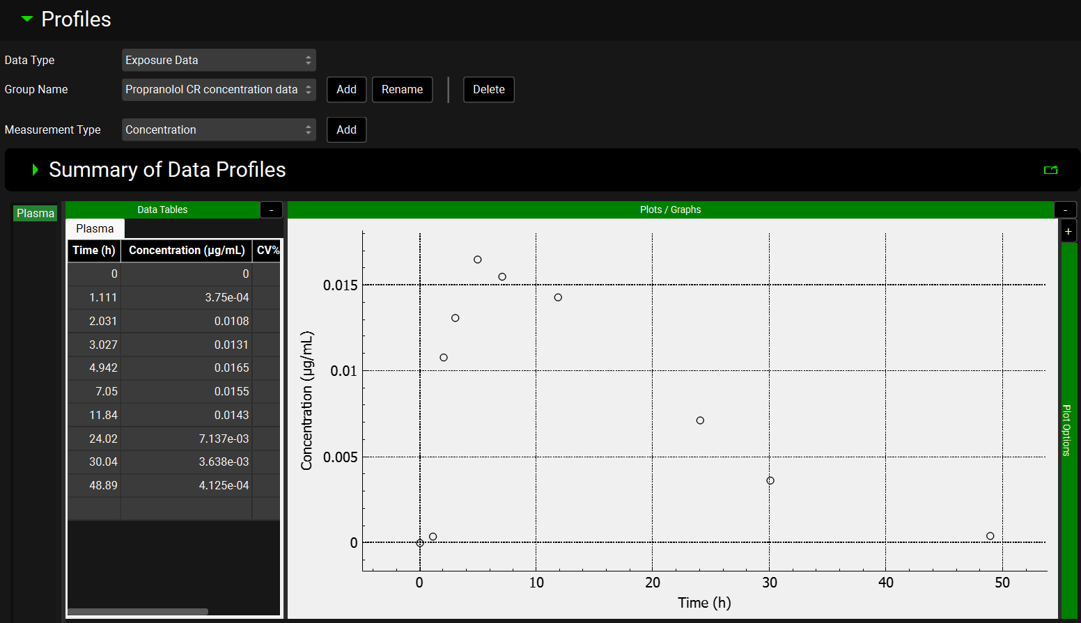Click Add next to Measurement Type

pyautogui.click(x=346, y=129)
